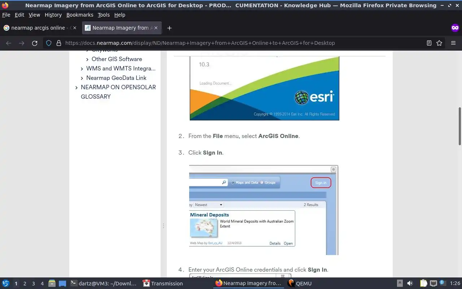Open the Tools menu
This screenshot has width=462, height=289.
pyautogui.click(x=104, y=15)
